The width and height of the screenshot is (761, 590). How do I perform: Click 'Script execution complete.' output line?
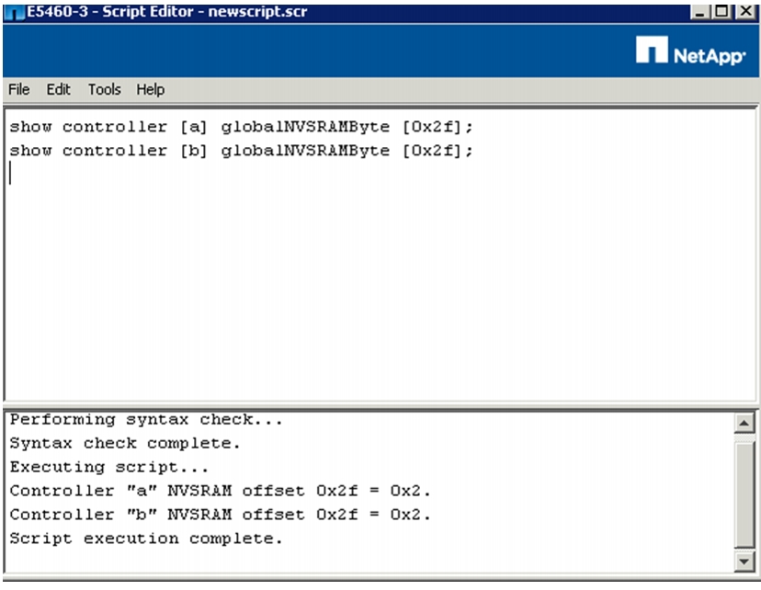pyautogui.click(x=145, y=539)
